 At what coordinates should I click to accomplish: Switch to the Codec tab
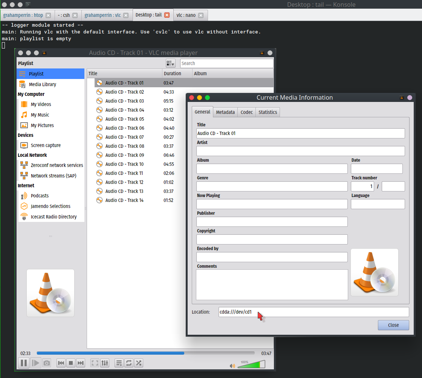coord(247,112)
